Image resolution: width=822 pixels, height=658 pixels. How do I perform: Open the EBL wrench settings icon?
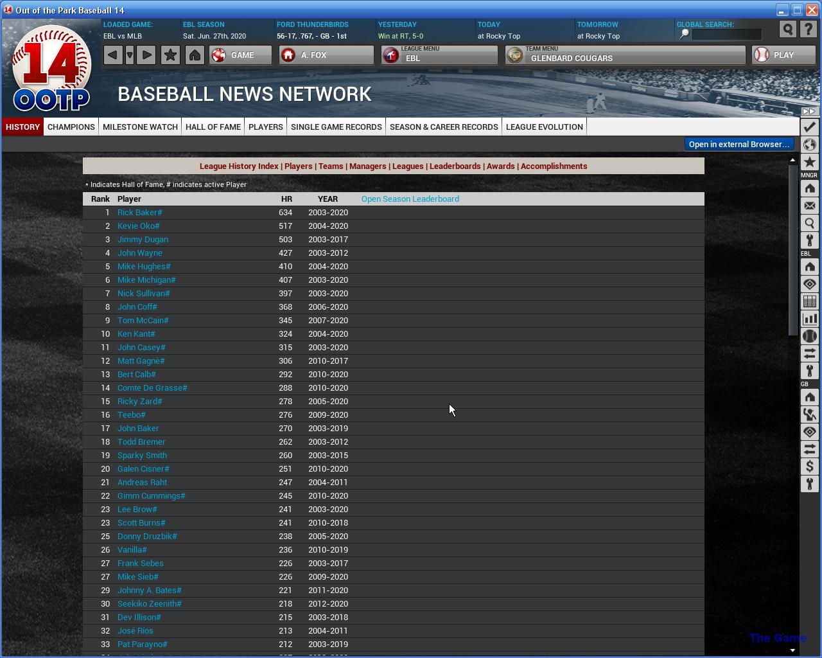pos(809,371)
